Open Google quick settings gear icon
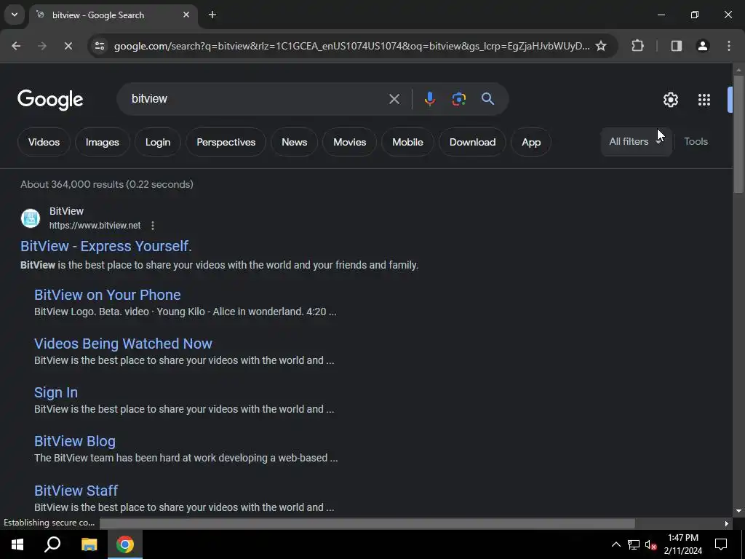Viewport: 745px width, 559px height. 670,100
